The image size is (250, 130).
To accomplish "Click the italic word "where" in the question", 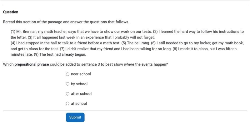I will (129, 64).
